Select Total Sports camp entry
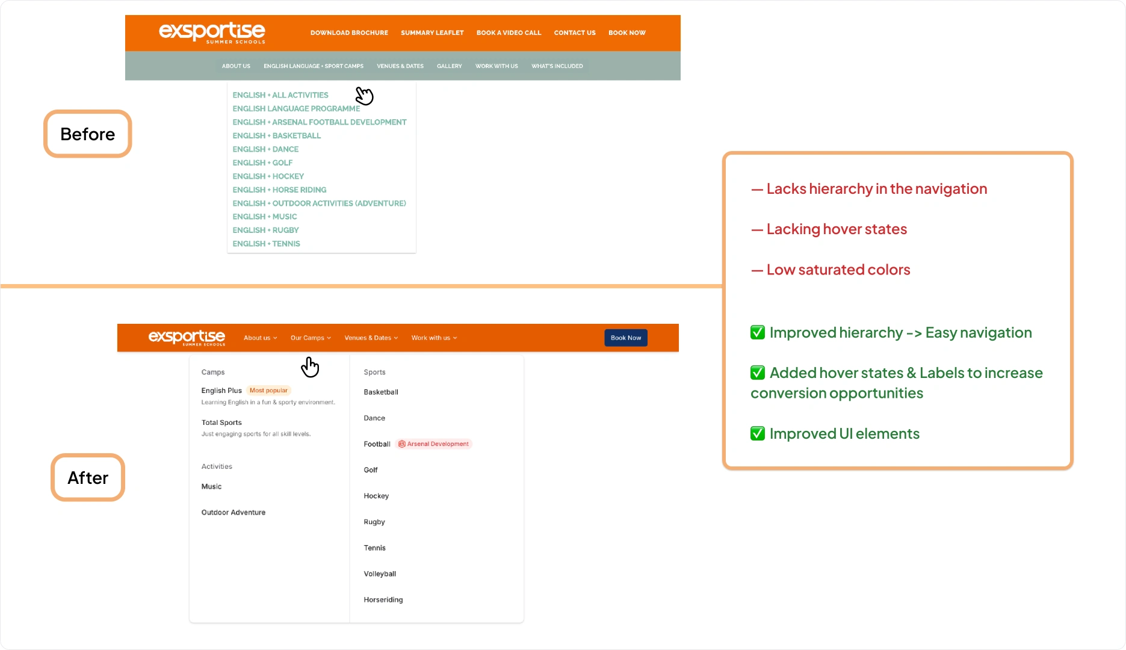This screenshot has height=650, width=1126. click(221, 422)
